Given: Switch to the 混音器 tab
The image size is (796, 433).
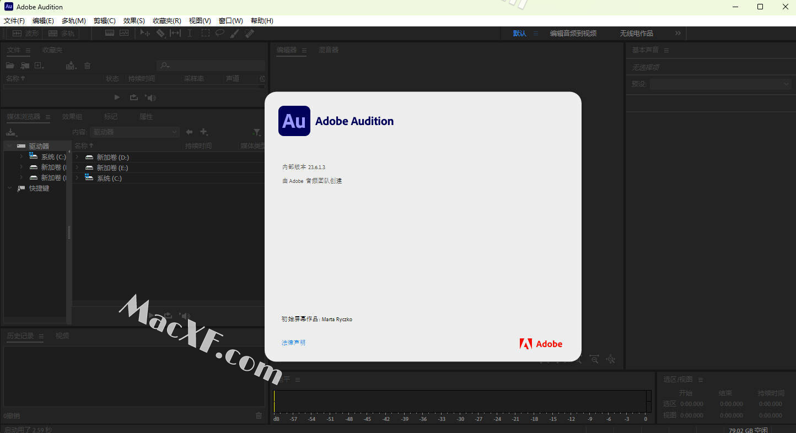Looking at the screenshot, I should click(x=329, y=50).
